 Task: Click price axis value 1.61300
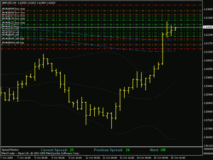tap(208, 52)
